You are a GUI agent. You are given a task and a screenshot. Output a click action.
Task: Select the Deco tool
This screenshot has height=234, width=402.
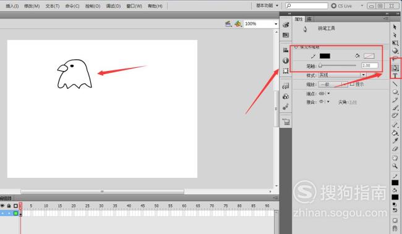click(x=395, y=115)
